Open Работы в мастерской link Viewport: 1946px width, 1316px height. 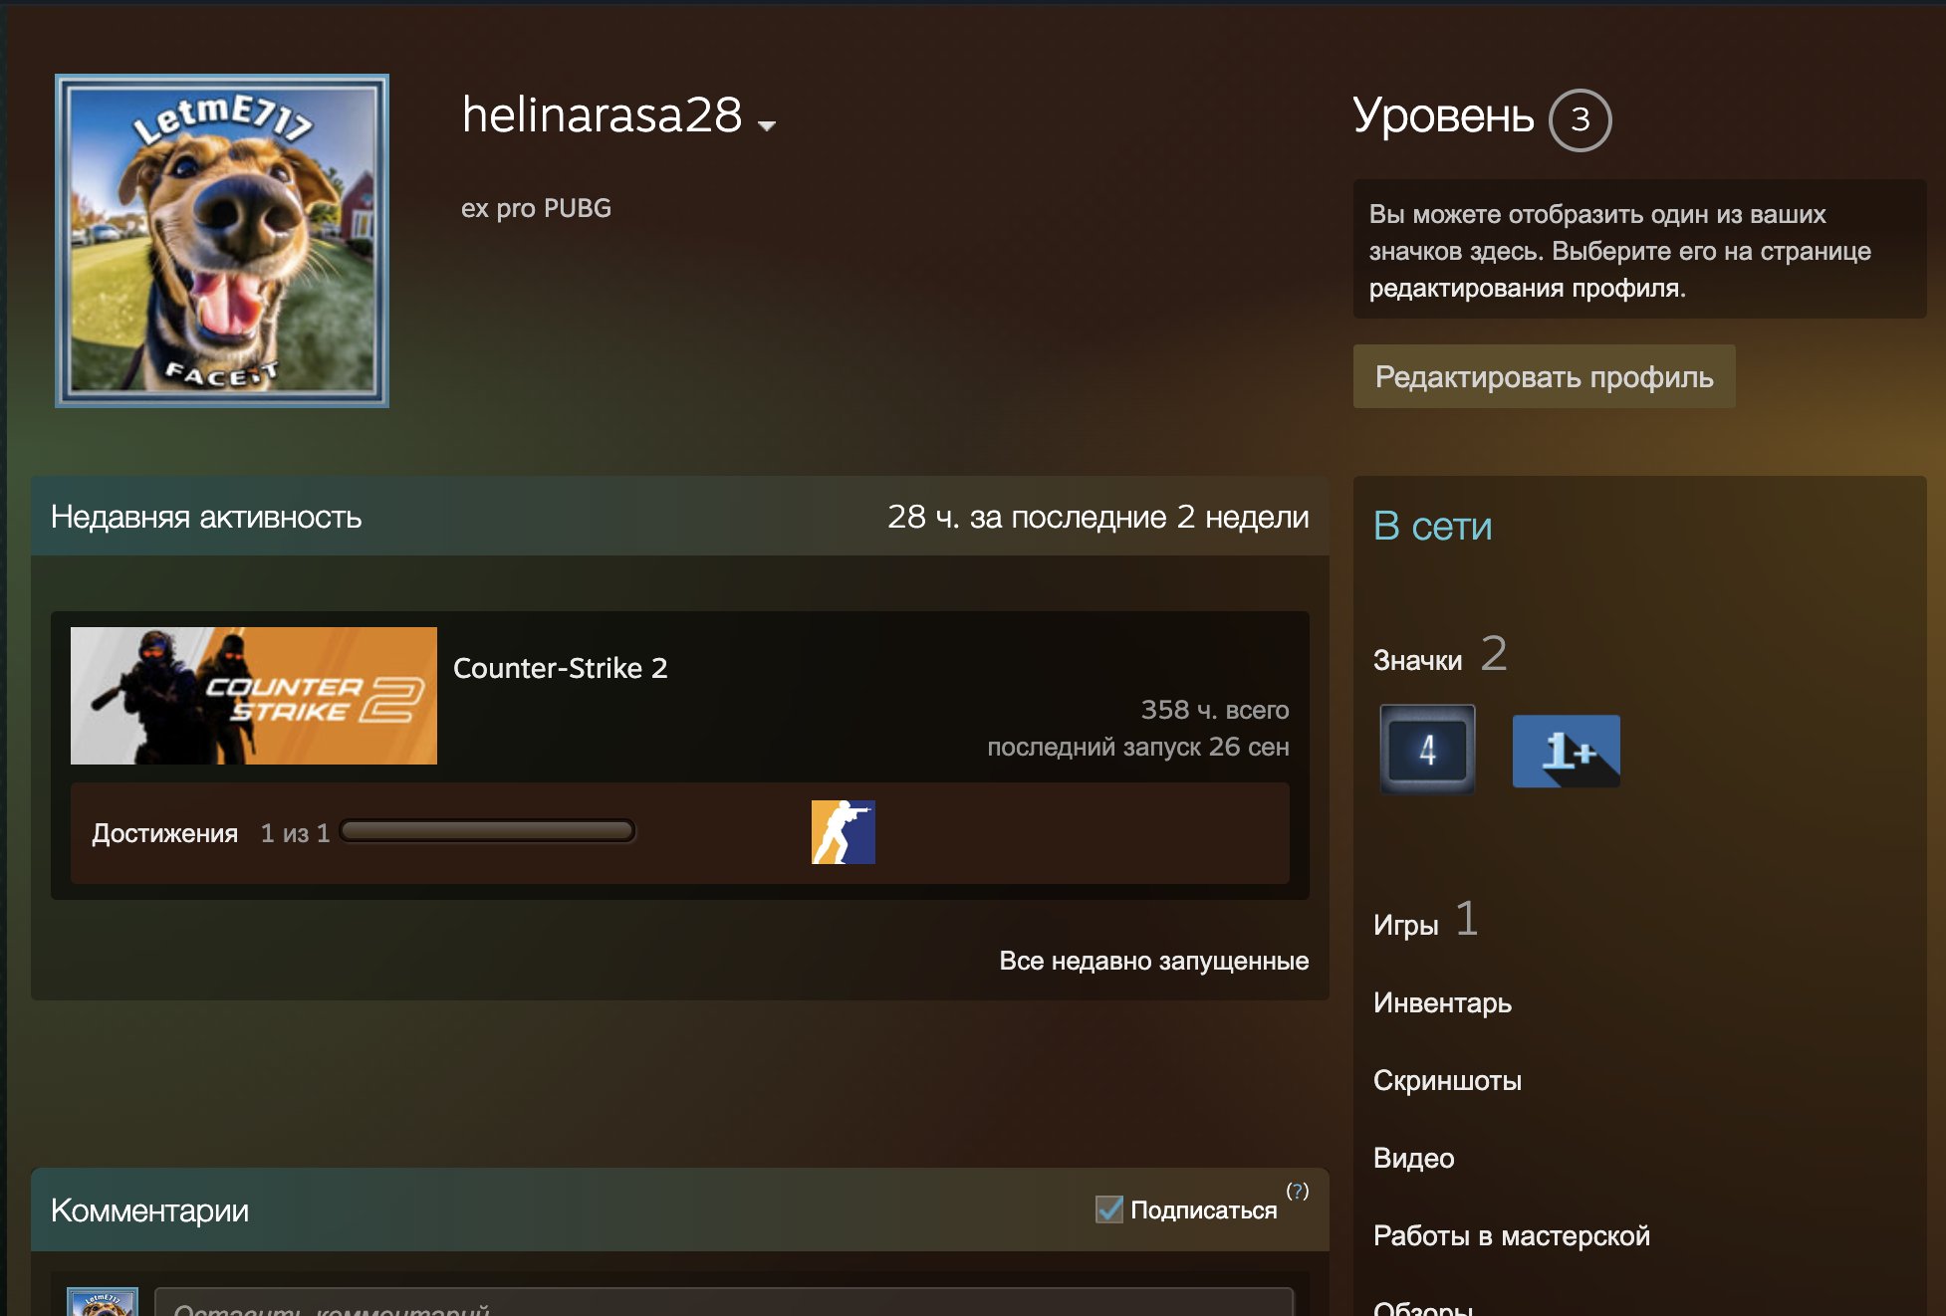pyautogui.click(x=1511, y=1235)
